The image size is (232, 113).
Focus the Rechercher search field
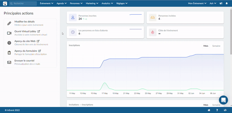(x=23, y=3)
